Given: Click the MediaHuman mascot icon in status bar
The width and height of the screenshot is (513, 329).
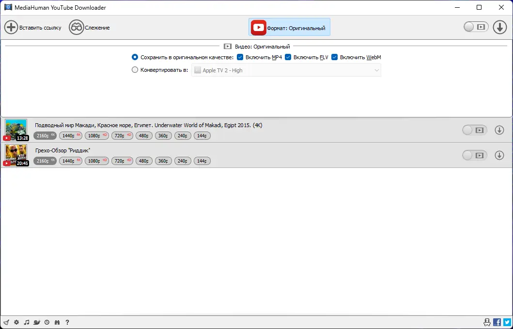Looking at the screenshot, I should 487,322.
